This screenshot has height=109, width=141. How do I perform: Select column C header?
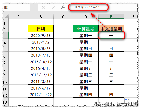(64, 17)
